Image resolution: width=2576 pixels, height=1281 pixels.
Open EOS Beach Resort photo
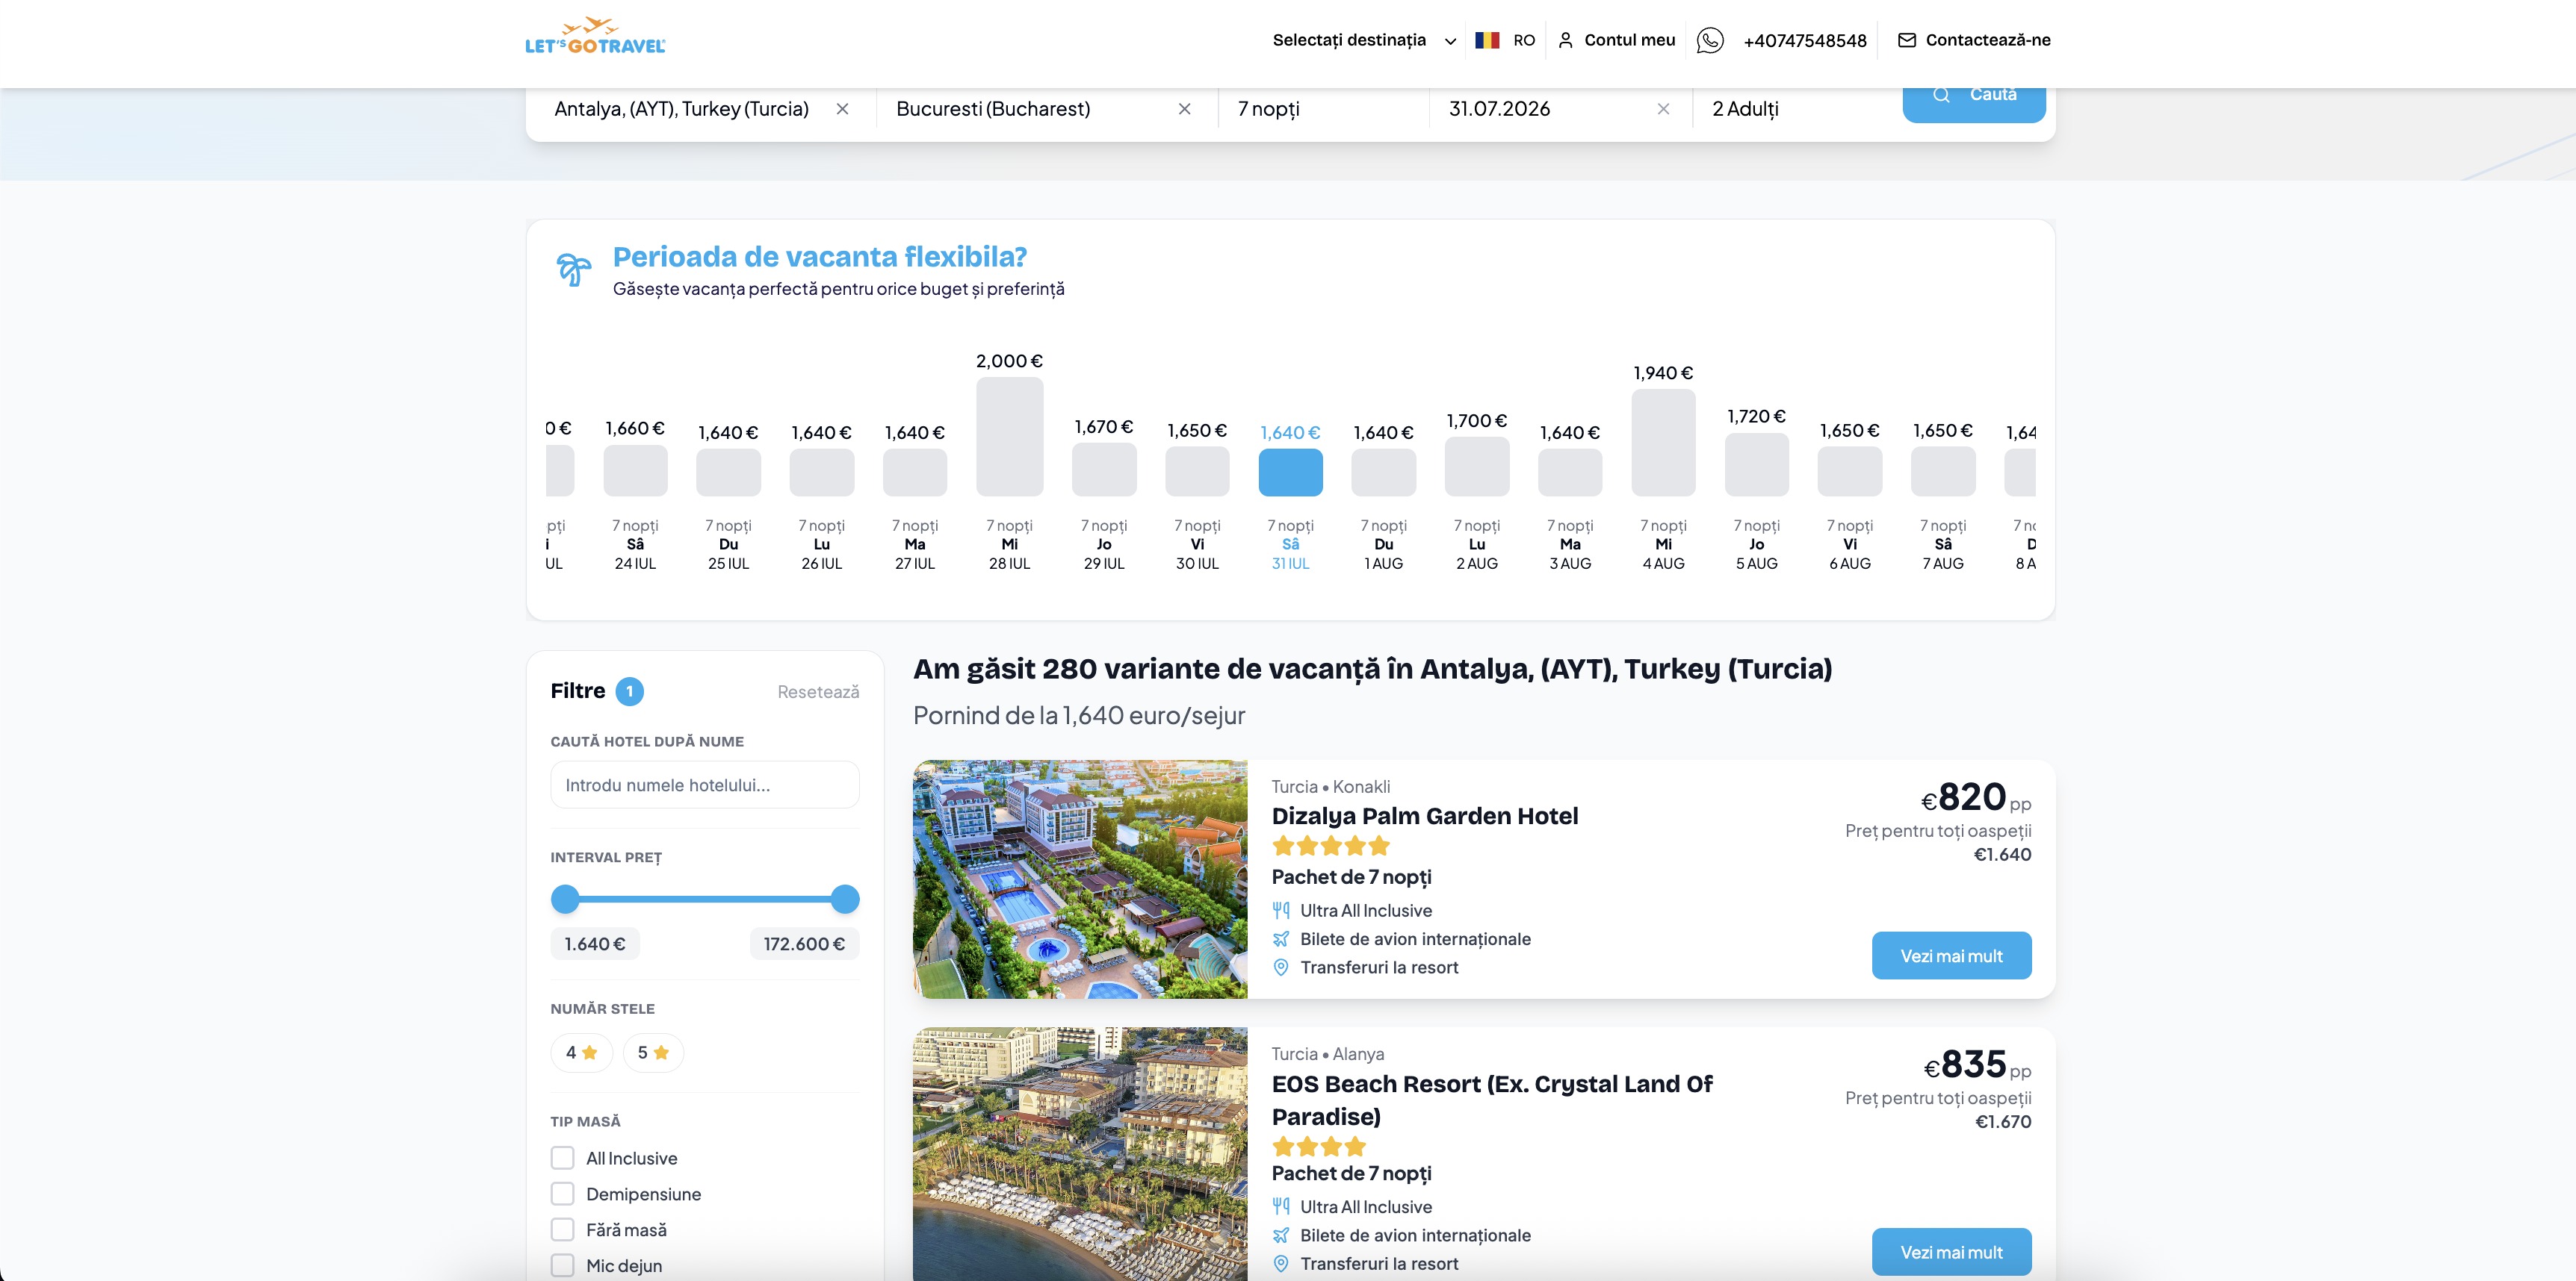pyautogui.click(x=1080, y=1154)
